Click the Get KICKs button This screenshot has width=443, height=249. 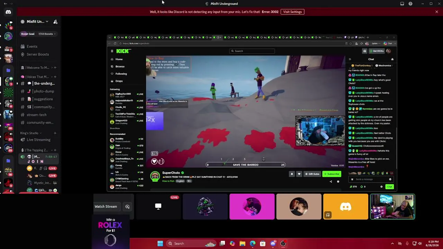pyautogui.click(x=376, y=51)
